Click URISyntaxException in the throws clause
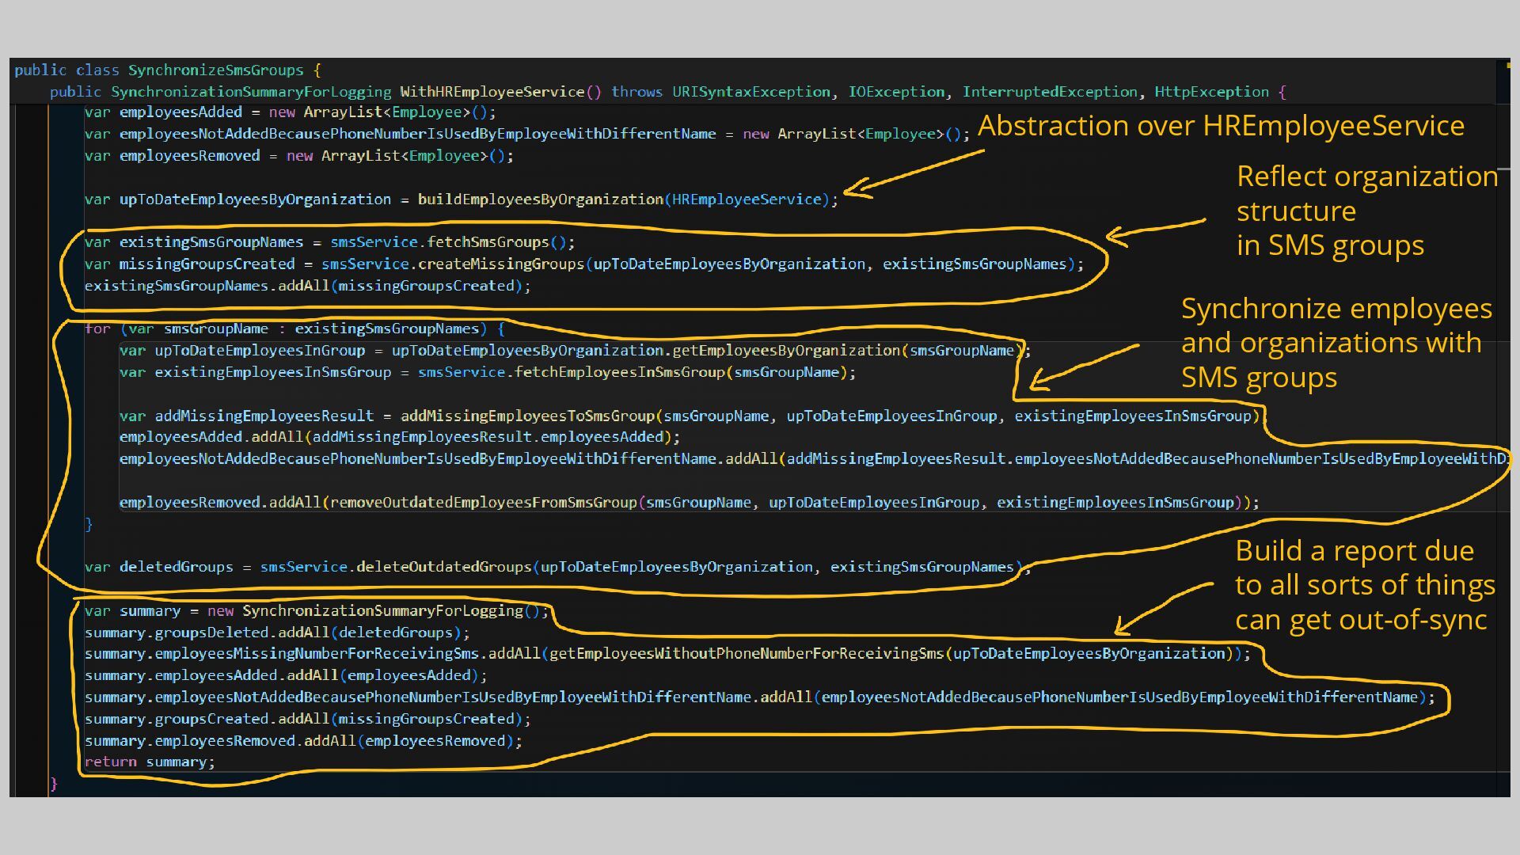Image resolution: width=1520 pixels, height=855 pixels. [x=750, y=92]
